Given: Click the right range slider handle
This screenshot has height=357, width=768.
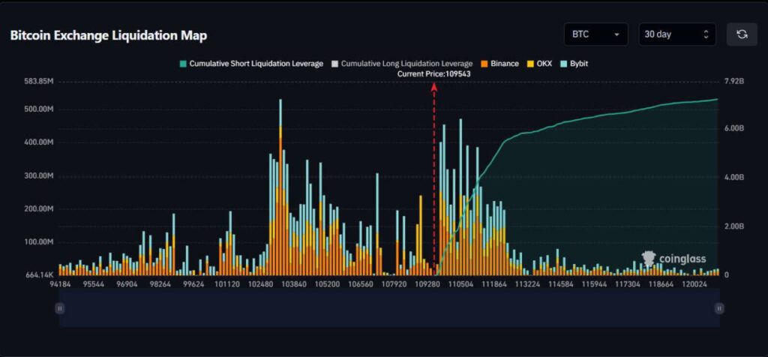Looking at the screenshot, I should tap(719, 308).
